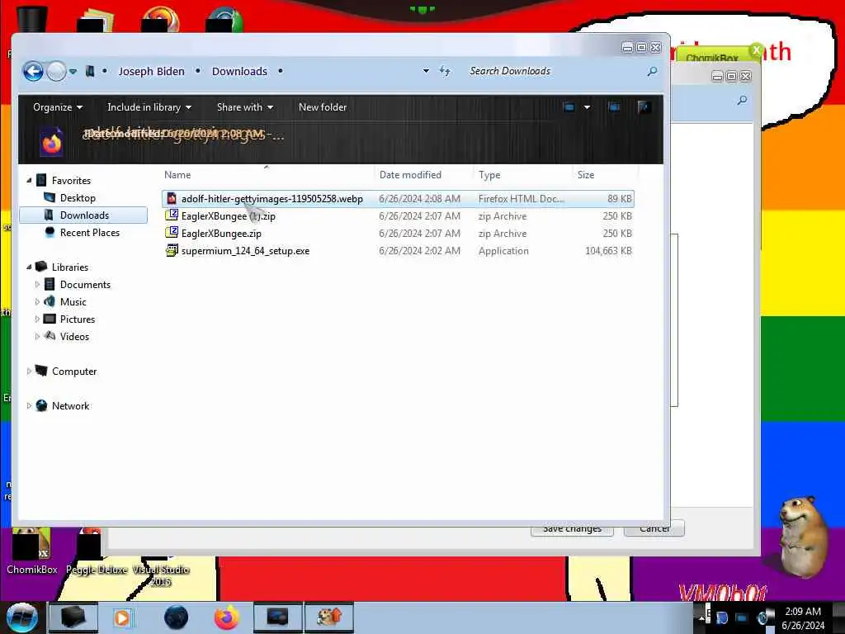Image resolution: width=845 pixels, height=634 pixels.
Task: Open the Peggle Deluxe desktop shortcut
Action: pos(96,551)
